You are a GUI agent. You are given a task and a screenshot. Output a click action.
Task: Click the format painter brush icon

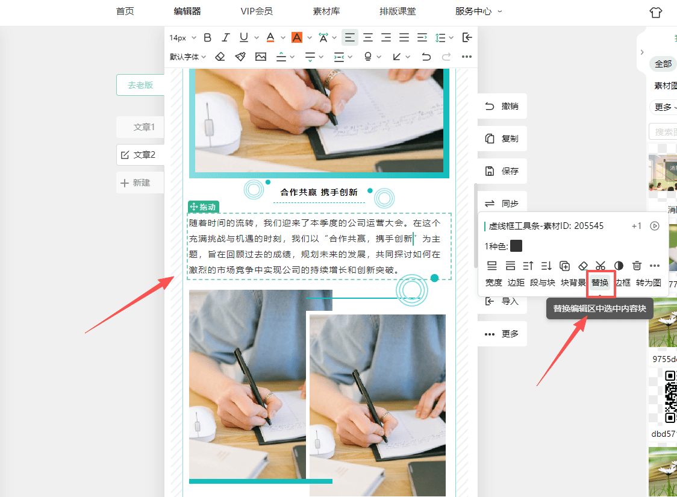pyautogui.click(x=240, y=57)
